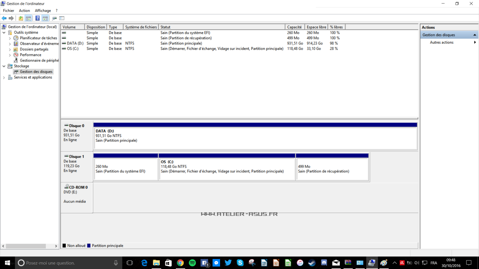Select the Disque 1 disk icon
Image resolution: width=479 pixels, height=269 pixels.
[66, 156]
